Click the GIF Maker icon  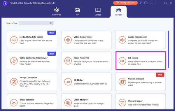pos(122,61)
